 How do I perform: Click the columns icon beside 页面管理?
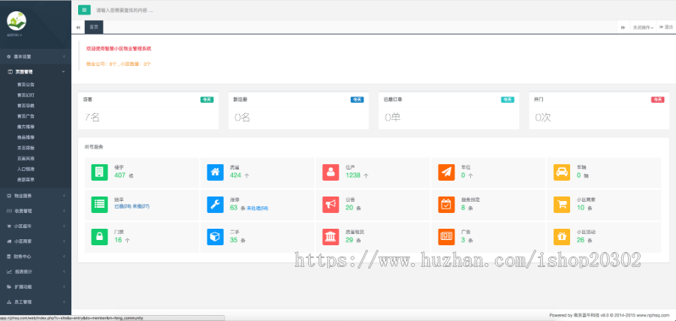(10, 72)
